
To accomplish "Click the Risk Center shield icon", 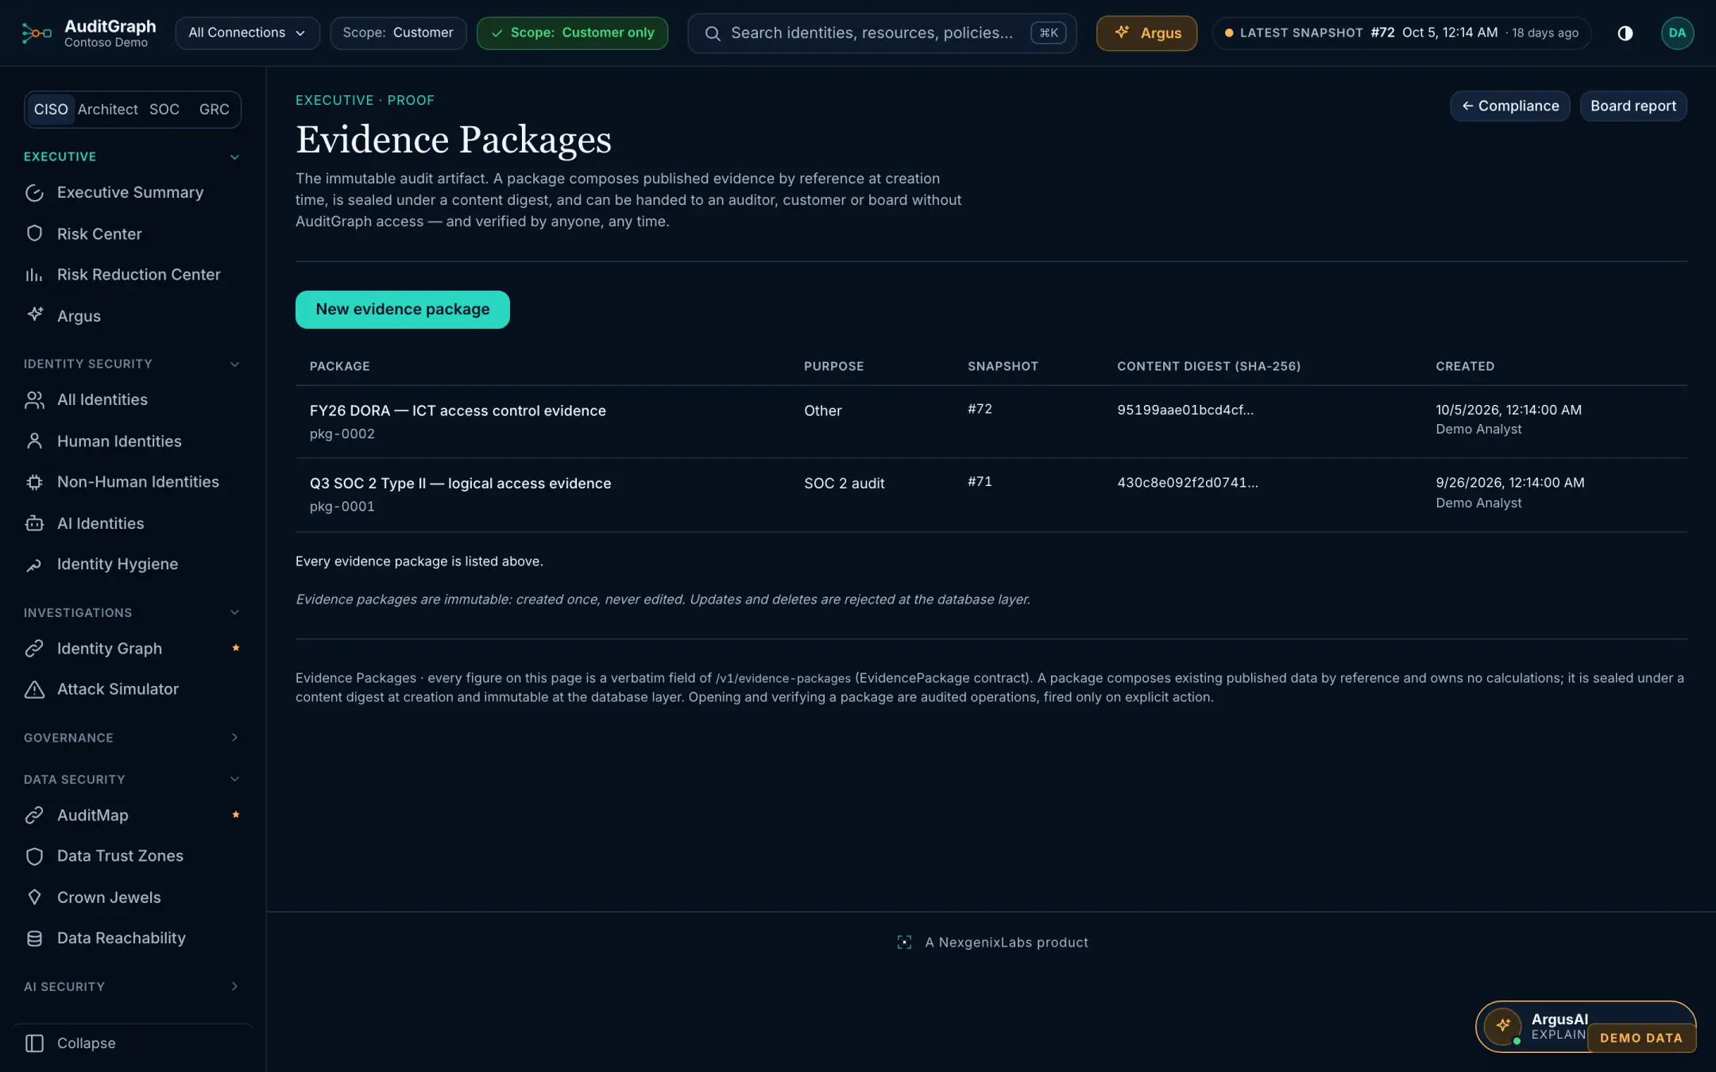I will click(34, 233).
